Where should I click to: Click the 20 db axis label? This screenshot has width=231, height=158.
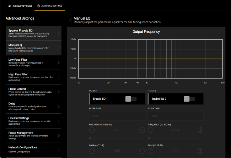click(x=73, y=39)
